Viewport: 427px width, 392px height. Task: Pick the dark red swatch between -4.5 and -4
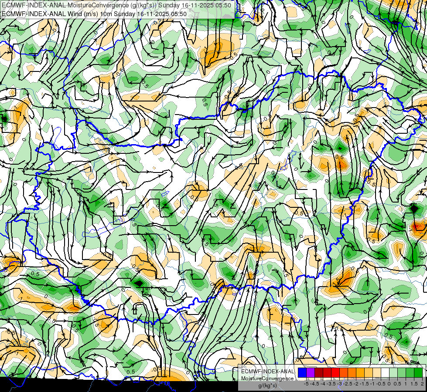pos(319,372)
